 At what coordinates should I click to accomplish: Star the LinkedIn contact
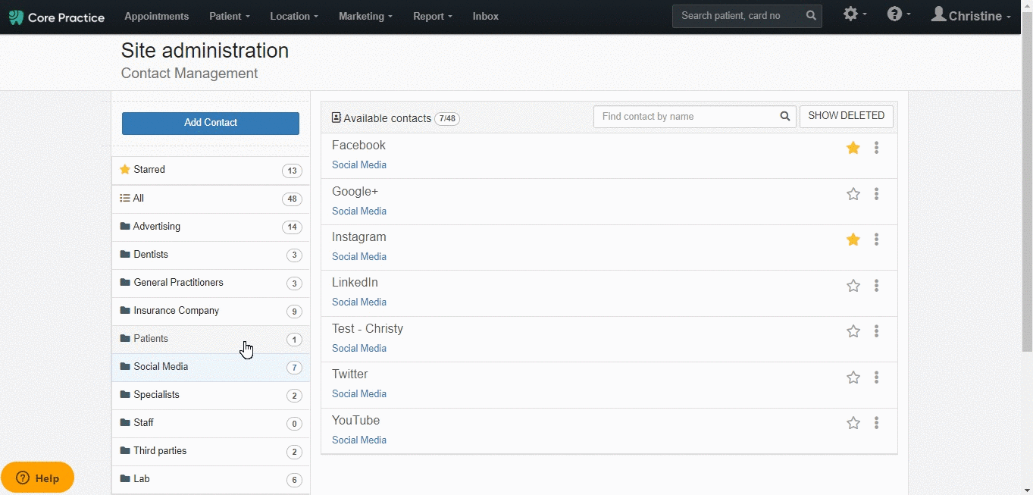click(x=853, y=286)
